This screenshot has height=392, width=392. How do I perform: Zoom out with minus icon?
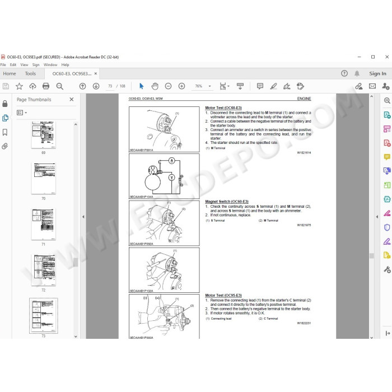coord(168,86)
